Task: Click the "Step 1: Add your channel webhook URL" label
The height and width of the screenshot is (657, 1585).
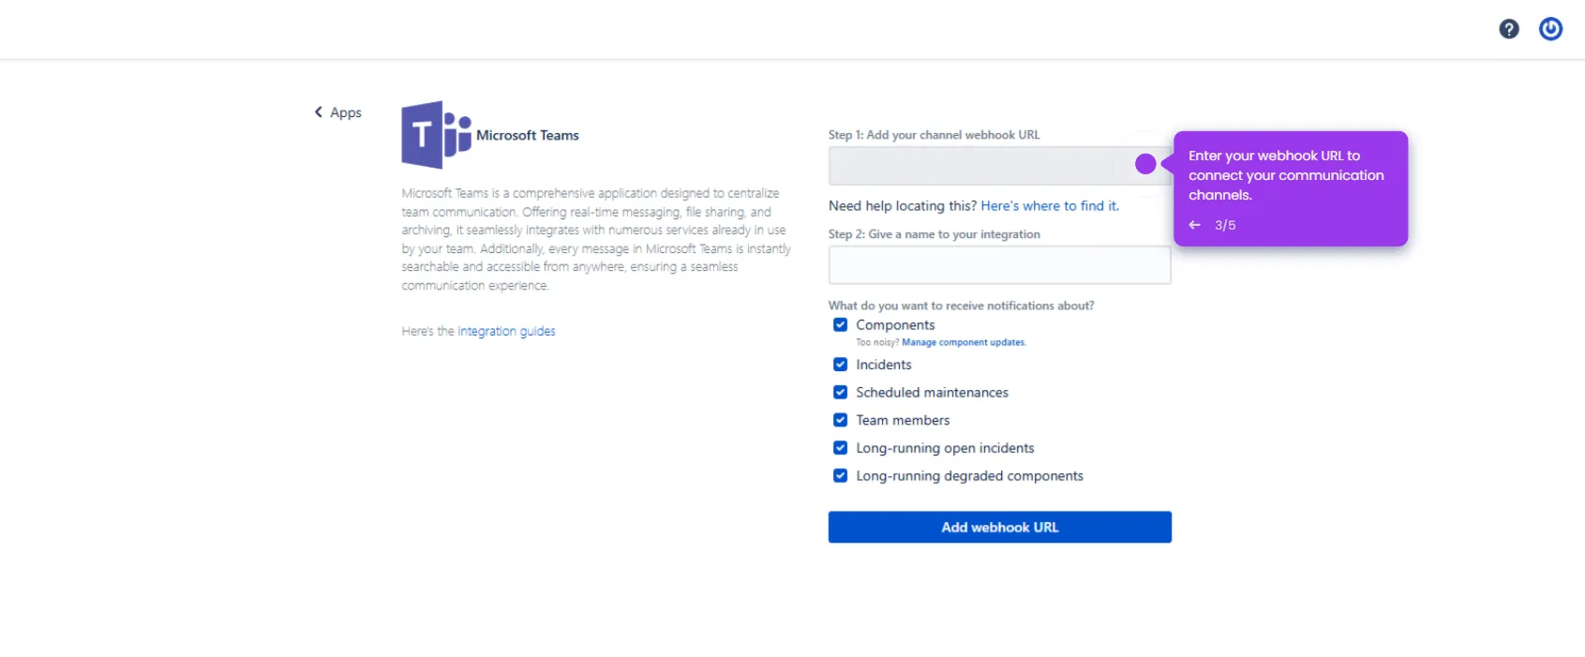Action: pyautogui.click(x=934, y=135)
